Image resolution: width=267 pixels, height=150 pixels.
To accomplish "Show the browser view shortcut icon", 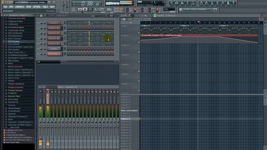I will [187, 3].
